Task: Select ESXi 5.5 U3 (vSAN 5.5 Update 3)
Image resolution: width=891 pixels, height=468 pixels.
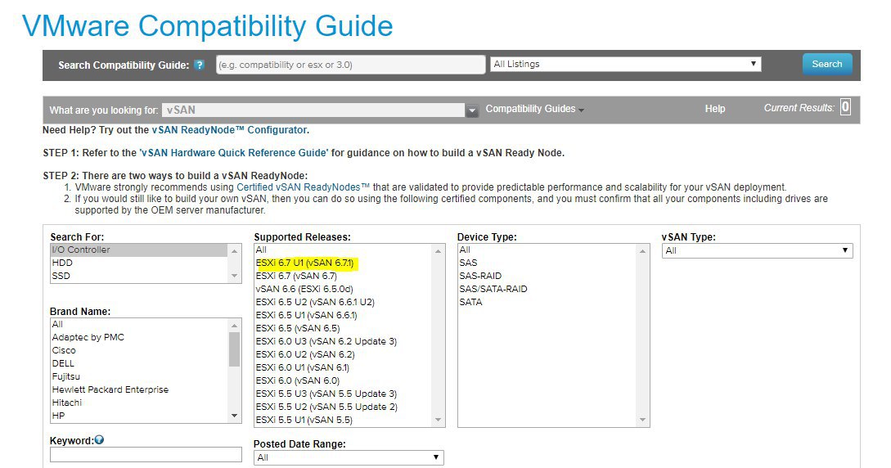Action: [x=343, y=394]
